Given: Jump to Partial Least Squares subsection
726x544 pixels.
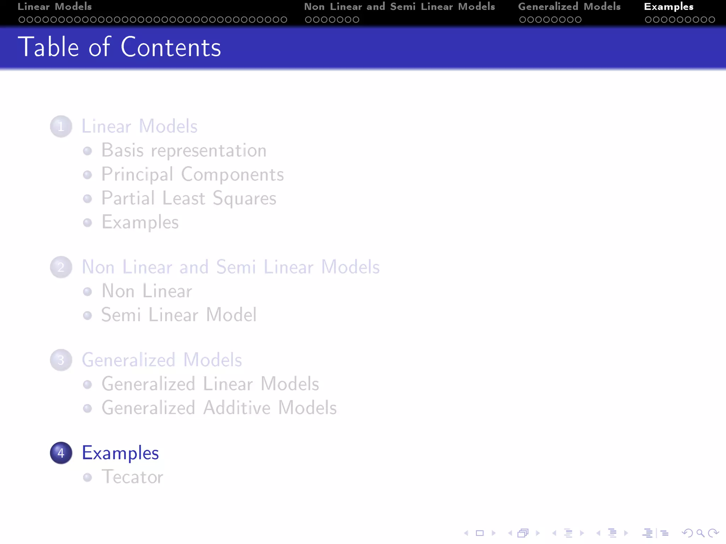Looking at the screenshot, I should click(189, 198).
